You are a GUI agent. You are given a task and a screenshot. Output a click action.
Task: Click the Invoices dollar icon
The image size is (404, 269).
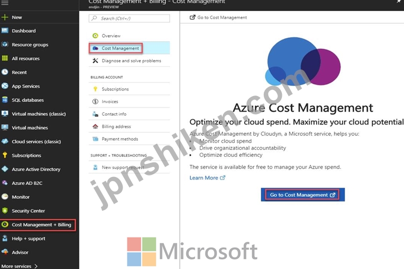(x=95, y=102)
